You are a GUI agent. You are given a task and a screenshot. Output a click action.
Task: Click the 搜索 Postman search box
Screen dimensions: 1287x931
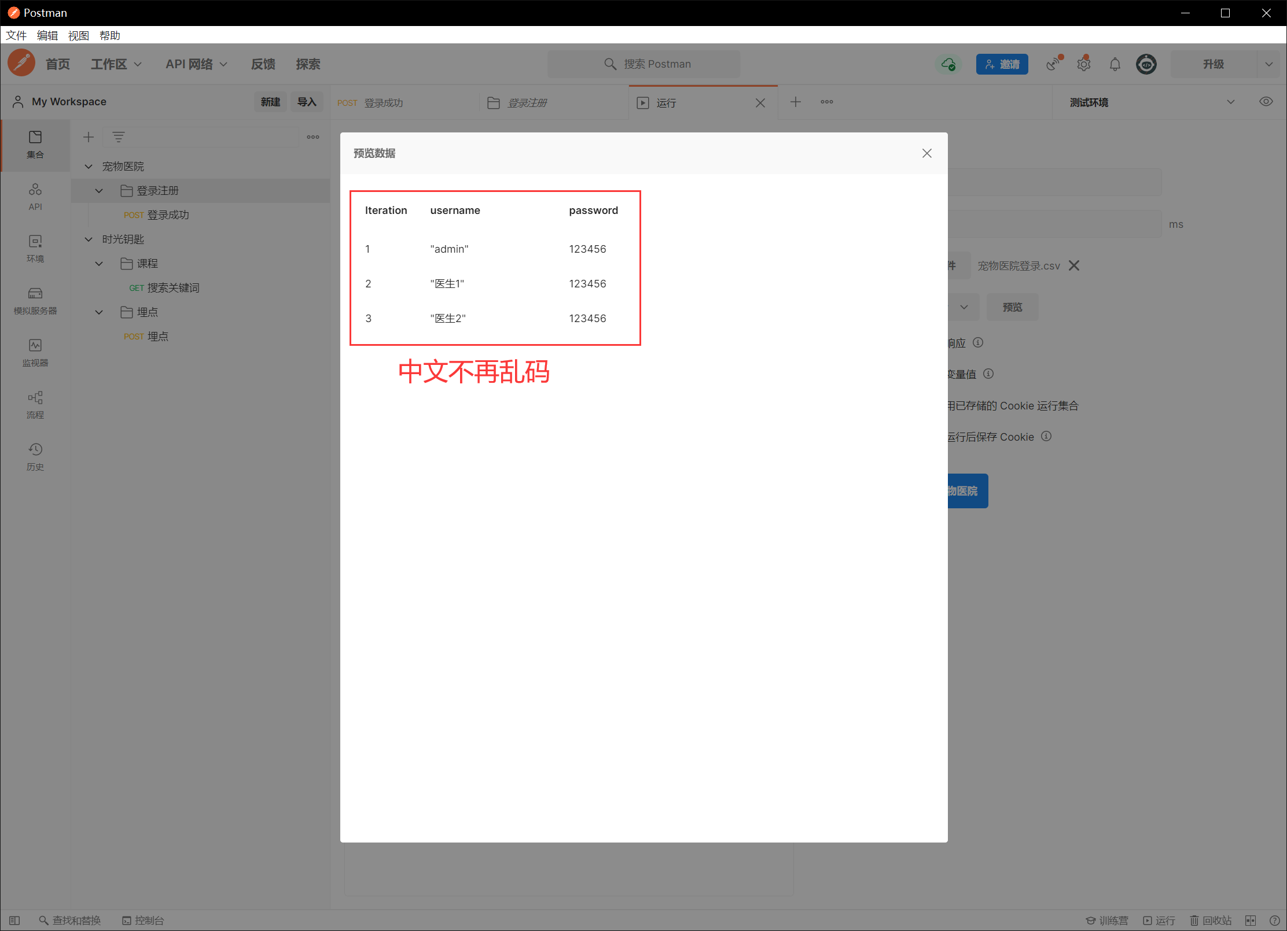coord(643,64)
